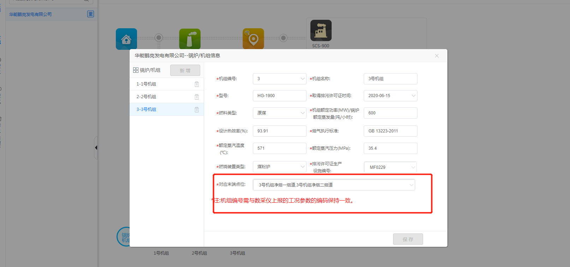
Task: Click the 机组名称 field showing 3号机组
Action: click(x=391, y=79)
